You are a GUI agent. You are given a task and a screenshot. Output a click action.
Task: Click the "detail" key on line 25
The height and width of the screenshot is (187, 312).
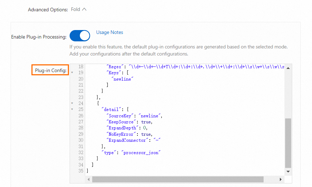point(111,109)
